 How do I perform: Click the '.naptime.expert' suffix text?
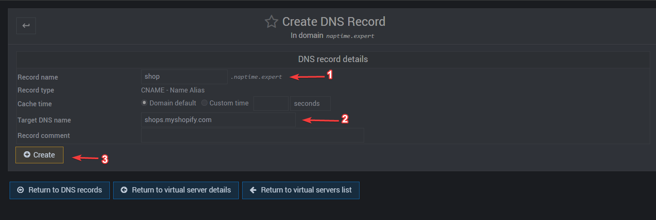pyautogui.click(x=256, y=77)
